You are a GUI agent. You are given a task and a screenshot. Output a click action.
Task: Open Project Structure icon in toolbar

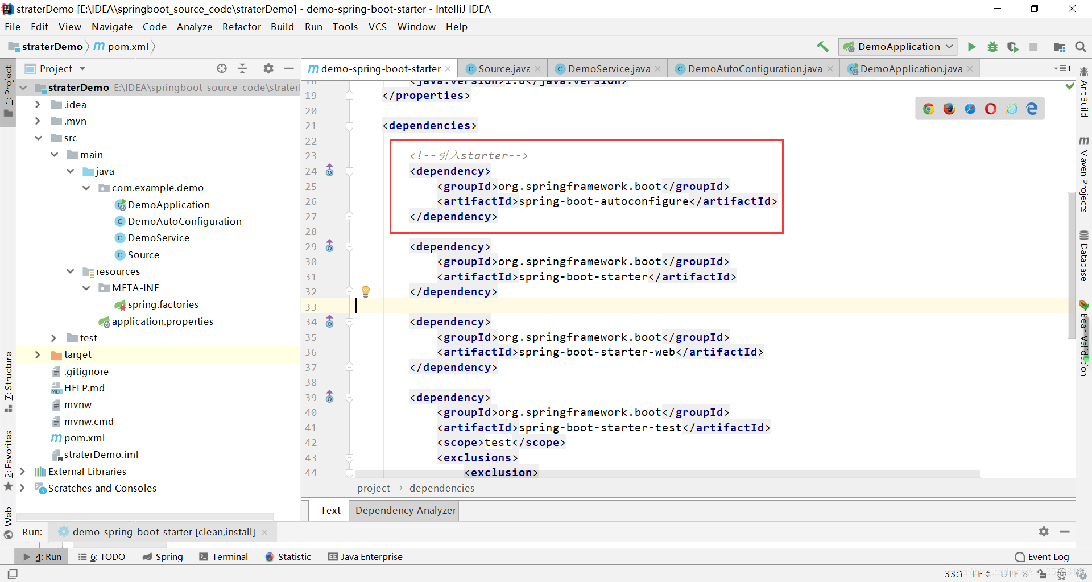coord(1060,47)
